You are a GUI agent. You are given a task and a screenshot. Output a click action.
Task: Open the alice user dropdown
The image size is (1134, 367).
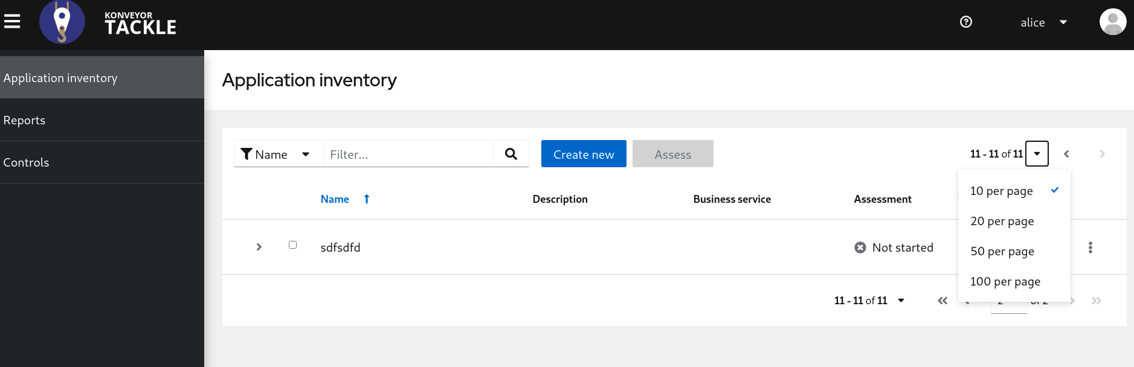[x=1043, y=22]
